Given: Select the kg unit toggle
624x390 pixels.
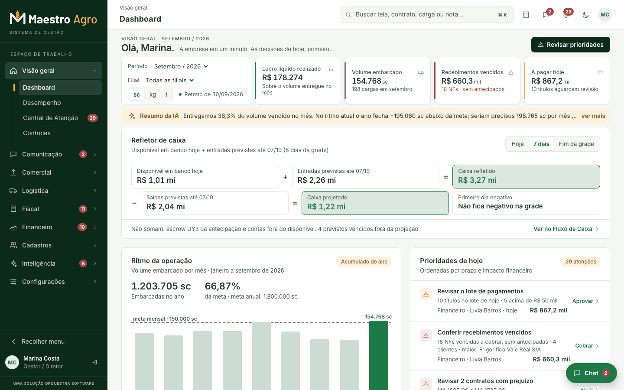Looking at the screenshot, I should tap(153, 94).
